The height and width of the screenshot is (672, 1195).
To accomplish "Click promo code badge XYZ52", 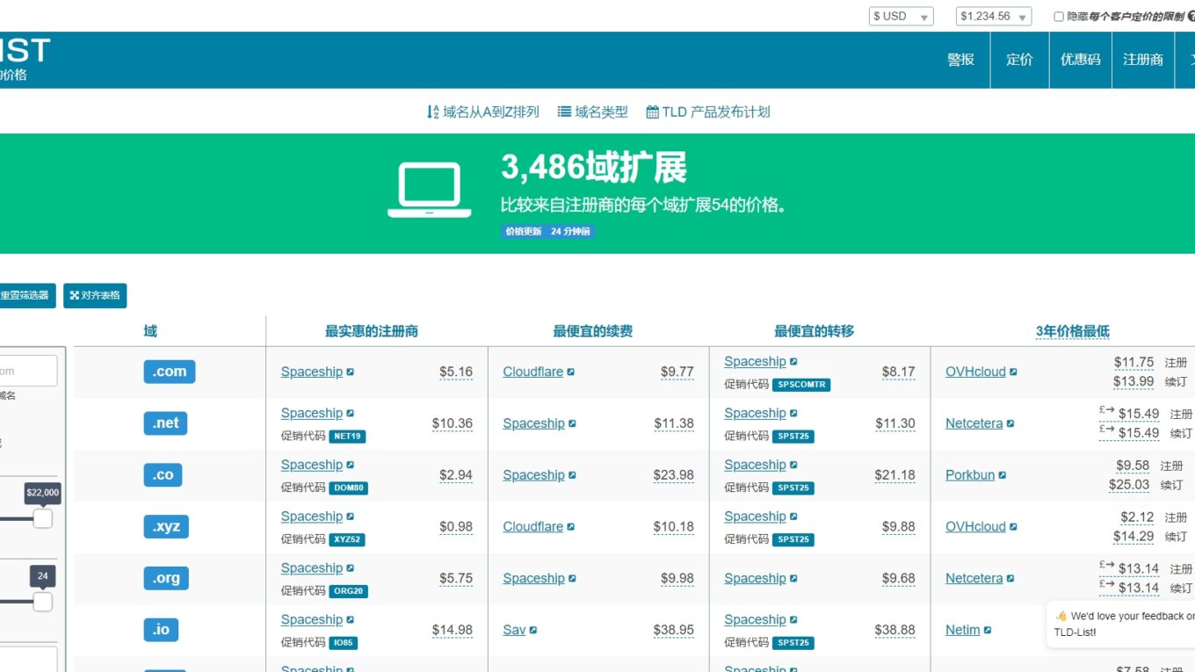I will 347,540.
